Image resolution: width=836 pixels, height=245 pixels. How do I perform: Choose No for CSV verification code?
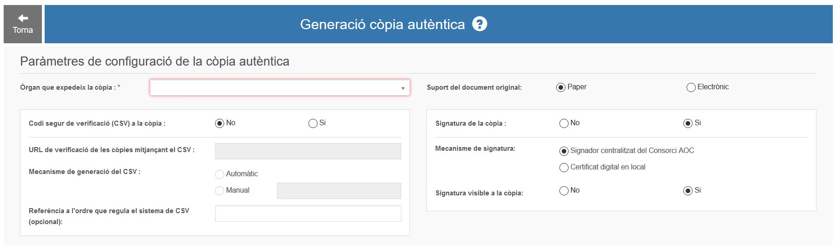[x=220, y=123]
